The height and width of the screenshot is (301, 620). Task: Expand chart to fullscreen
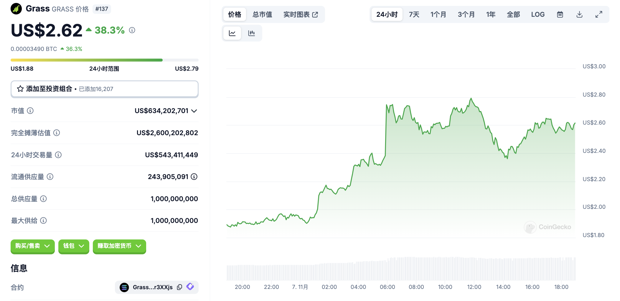[598, 14]
